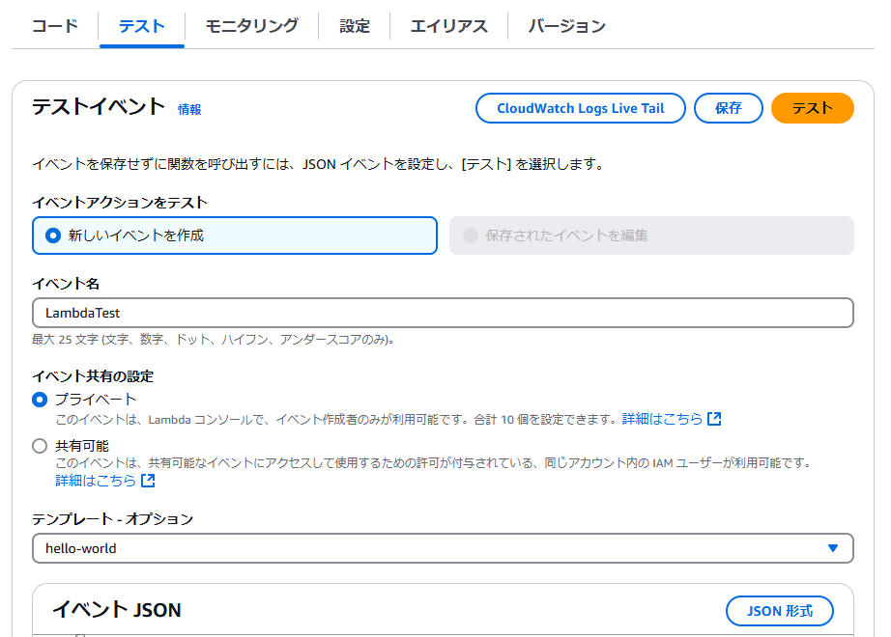Viewport: 891px width, 637px height.
Task: Click the template dropdown arrow icon
Action: 832,548
